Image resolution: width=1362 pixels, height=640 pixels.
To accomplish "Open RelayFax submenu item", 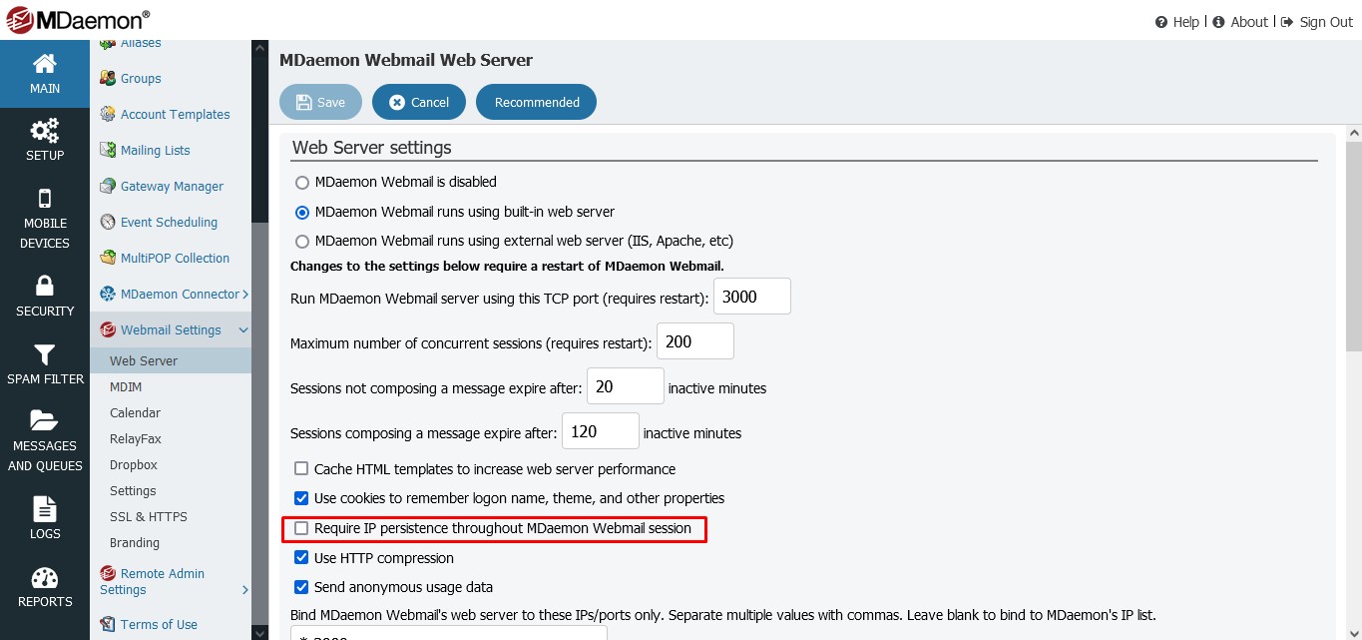I will click(x=136, y=438).
